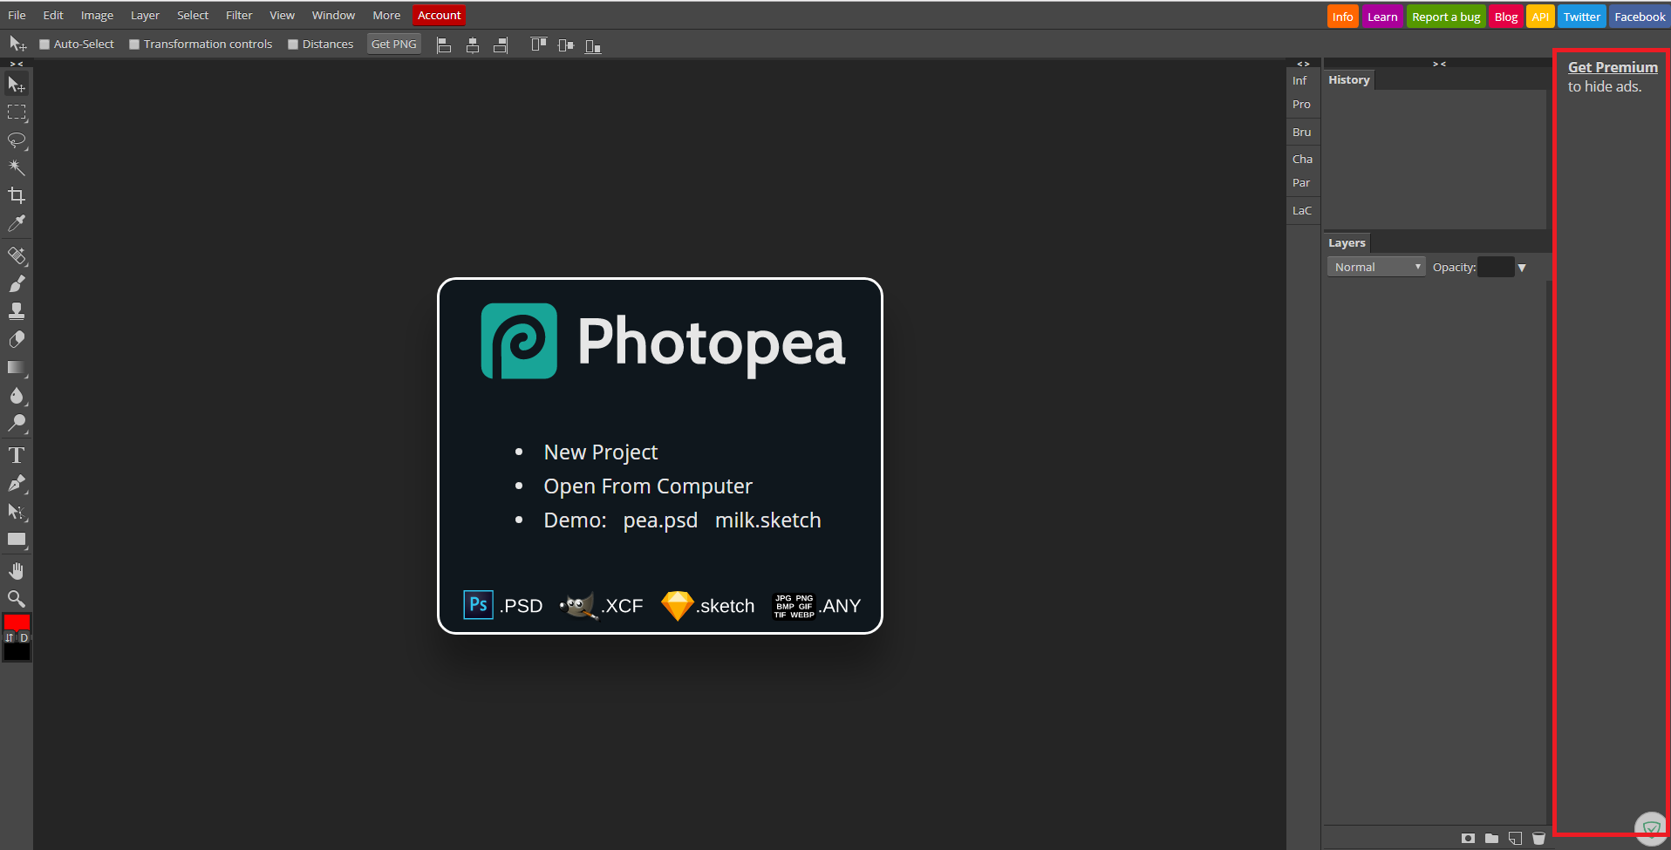Switch to the History tab
This screenshot has height=850, width=1671.
[x=1349, y=79]
